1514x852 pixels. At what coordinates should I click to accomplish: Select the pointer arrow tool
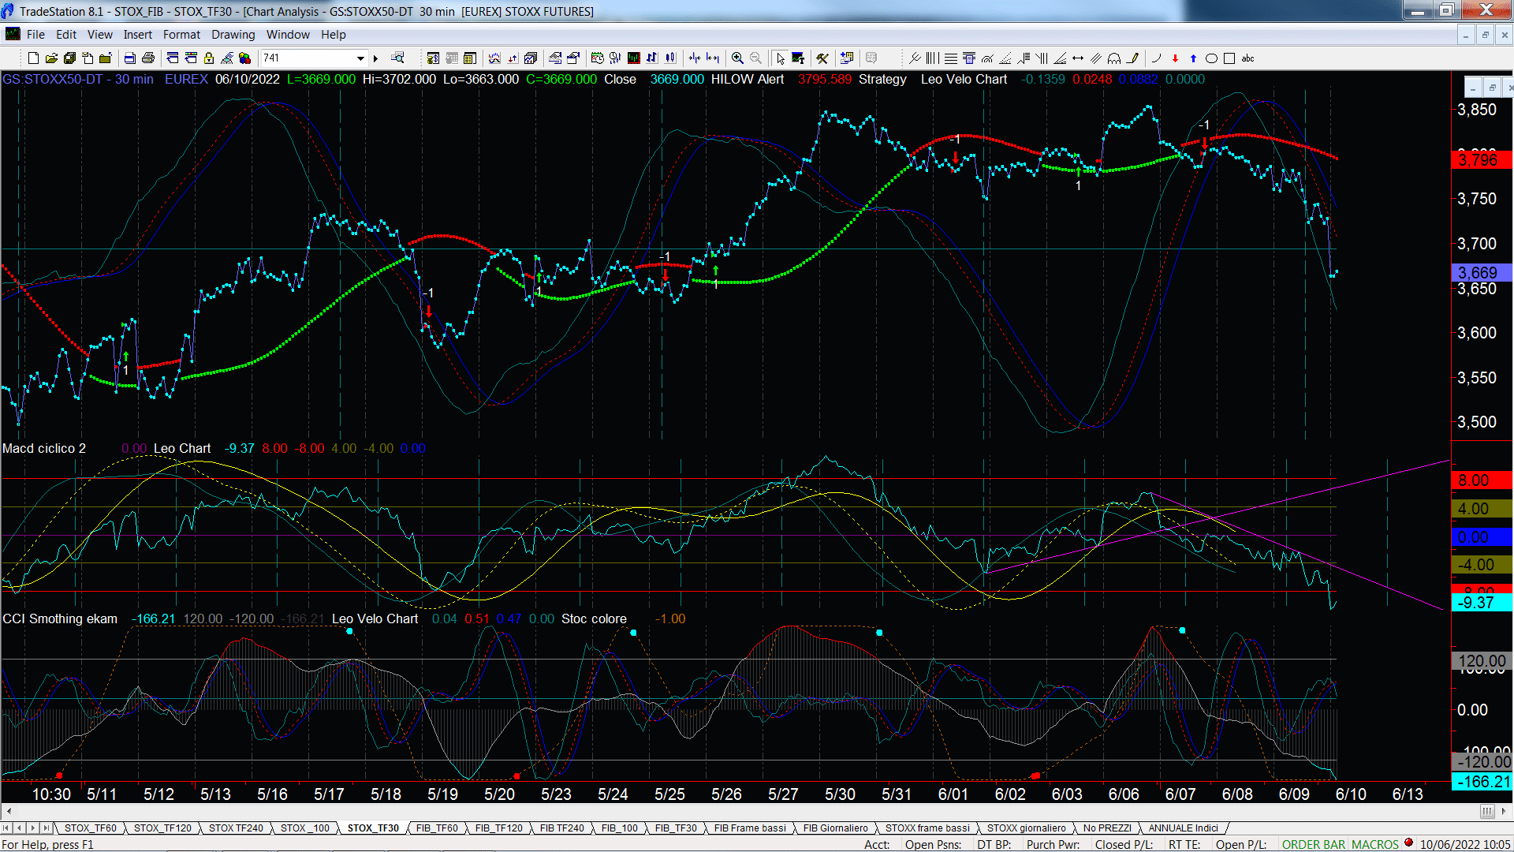coord(781,58)
